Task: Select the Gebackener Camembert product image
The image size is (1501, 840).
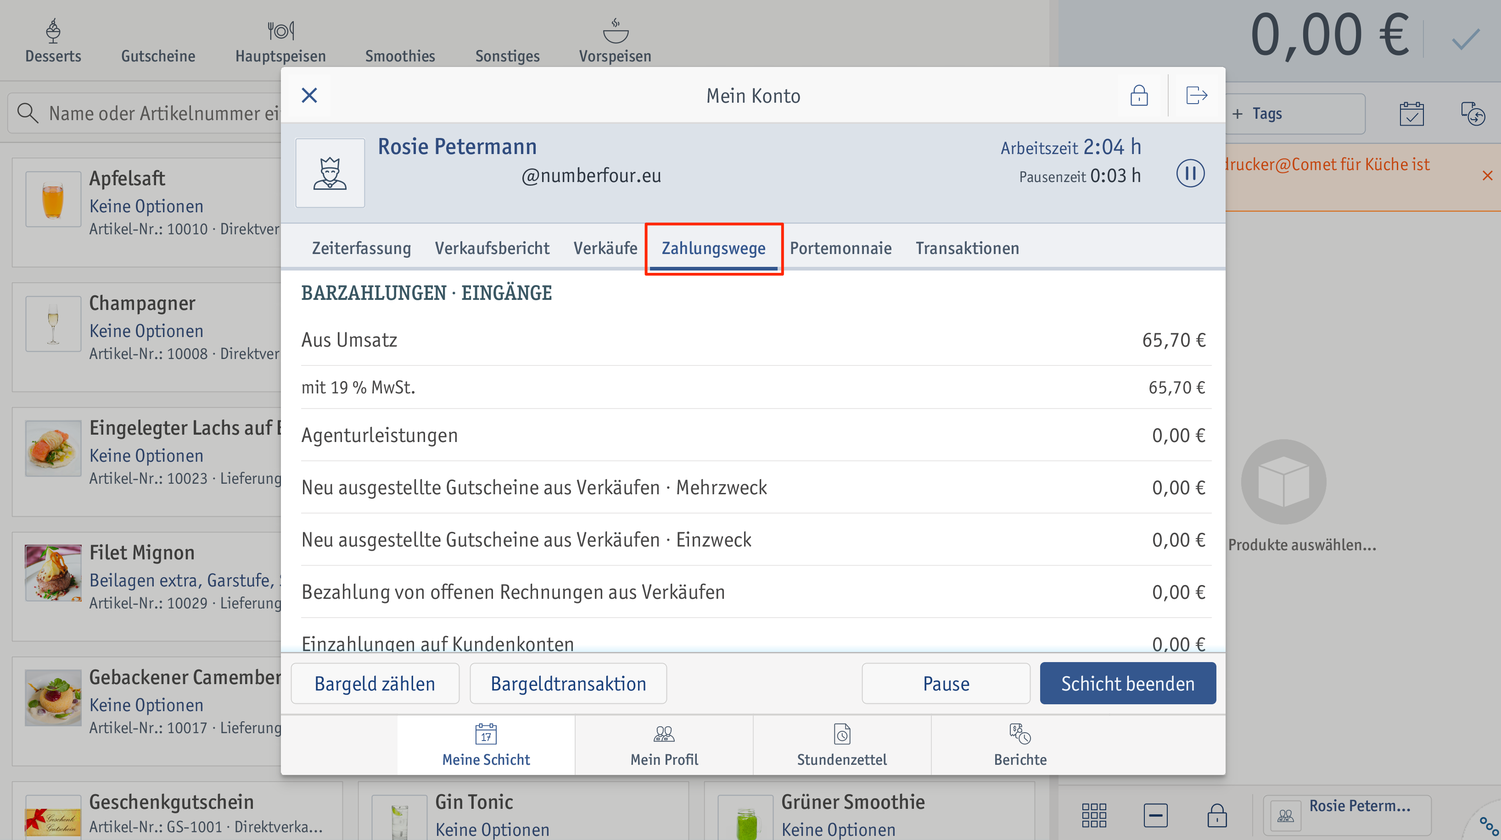Action: point(53,697)
